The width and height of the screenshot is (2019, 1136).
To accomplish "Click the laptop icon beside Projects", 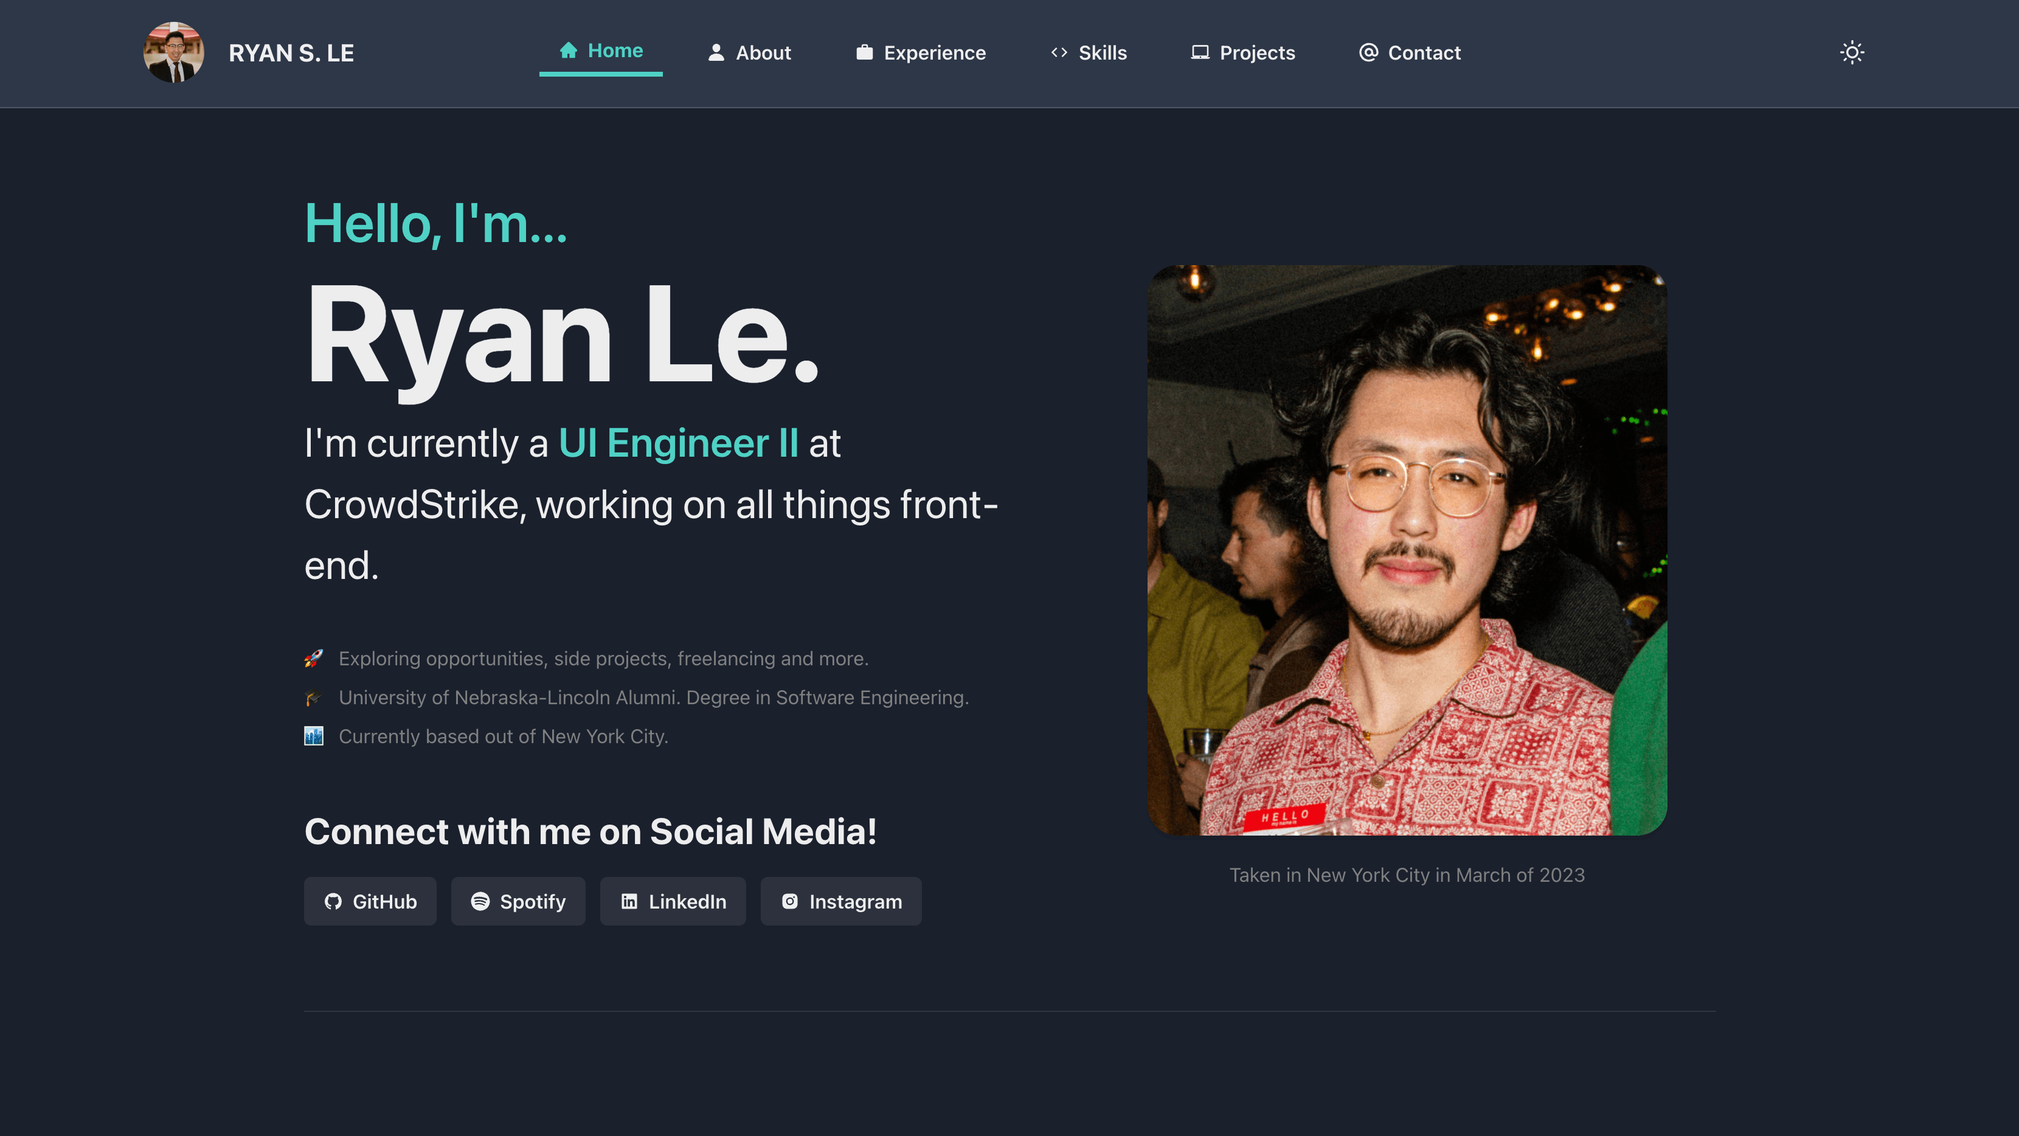I will [1200, 52].
